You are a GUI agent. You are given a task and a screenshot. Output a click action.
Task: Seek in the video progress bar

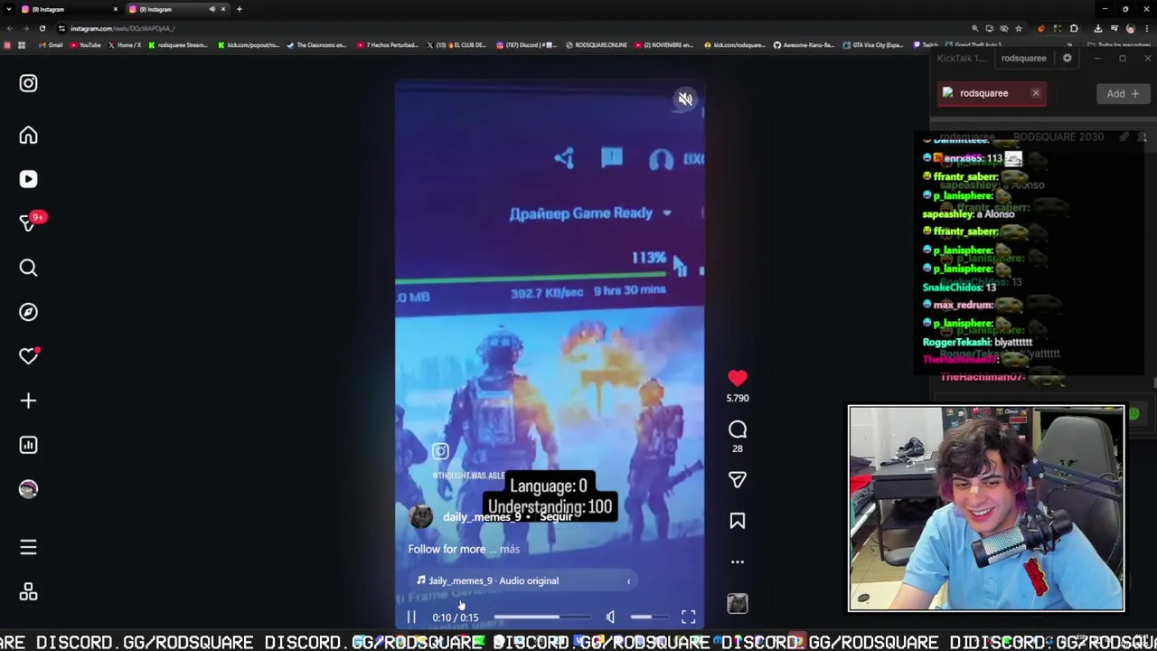(x=541, y=618)
